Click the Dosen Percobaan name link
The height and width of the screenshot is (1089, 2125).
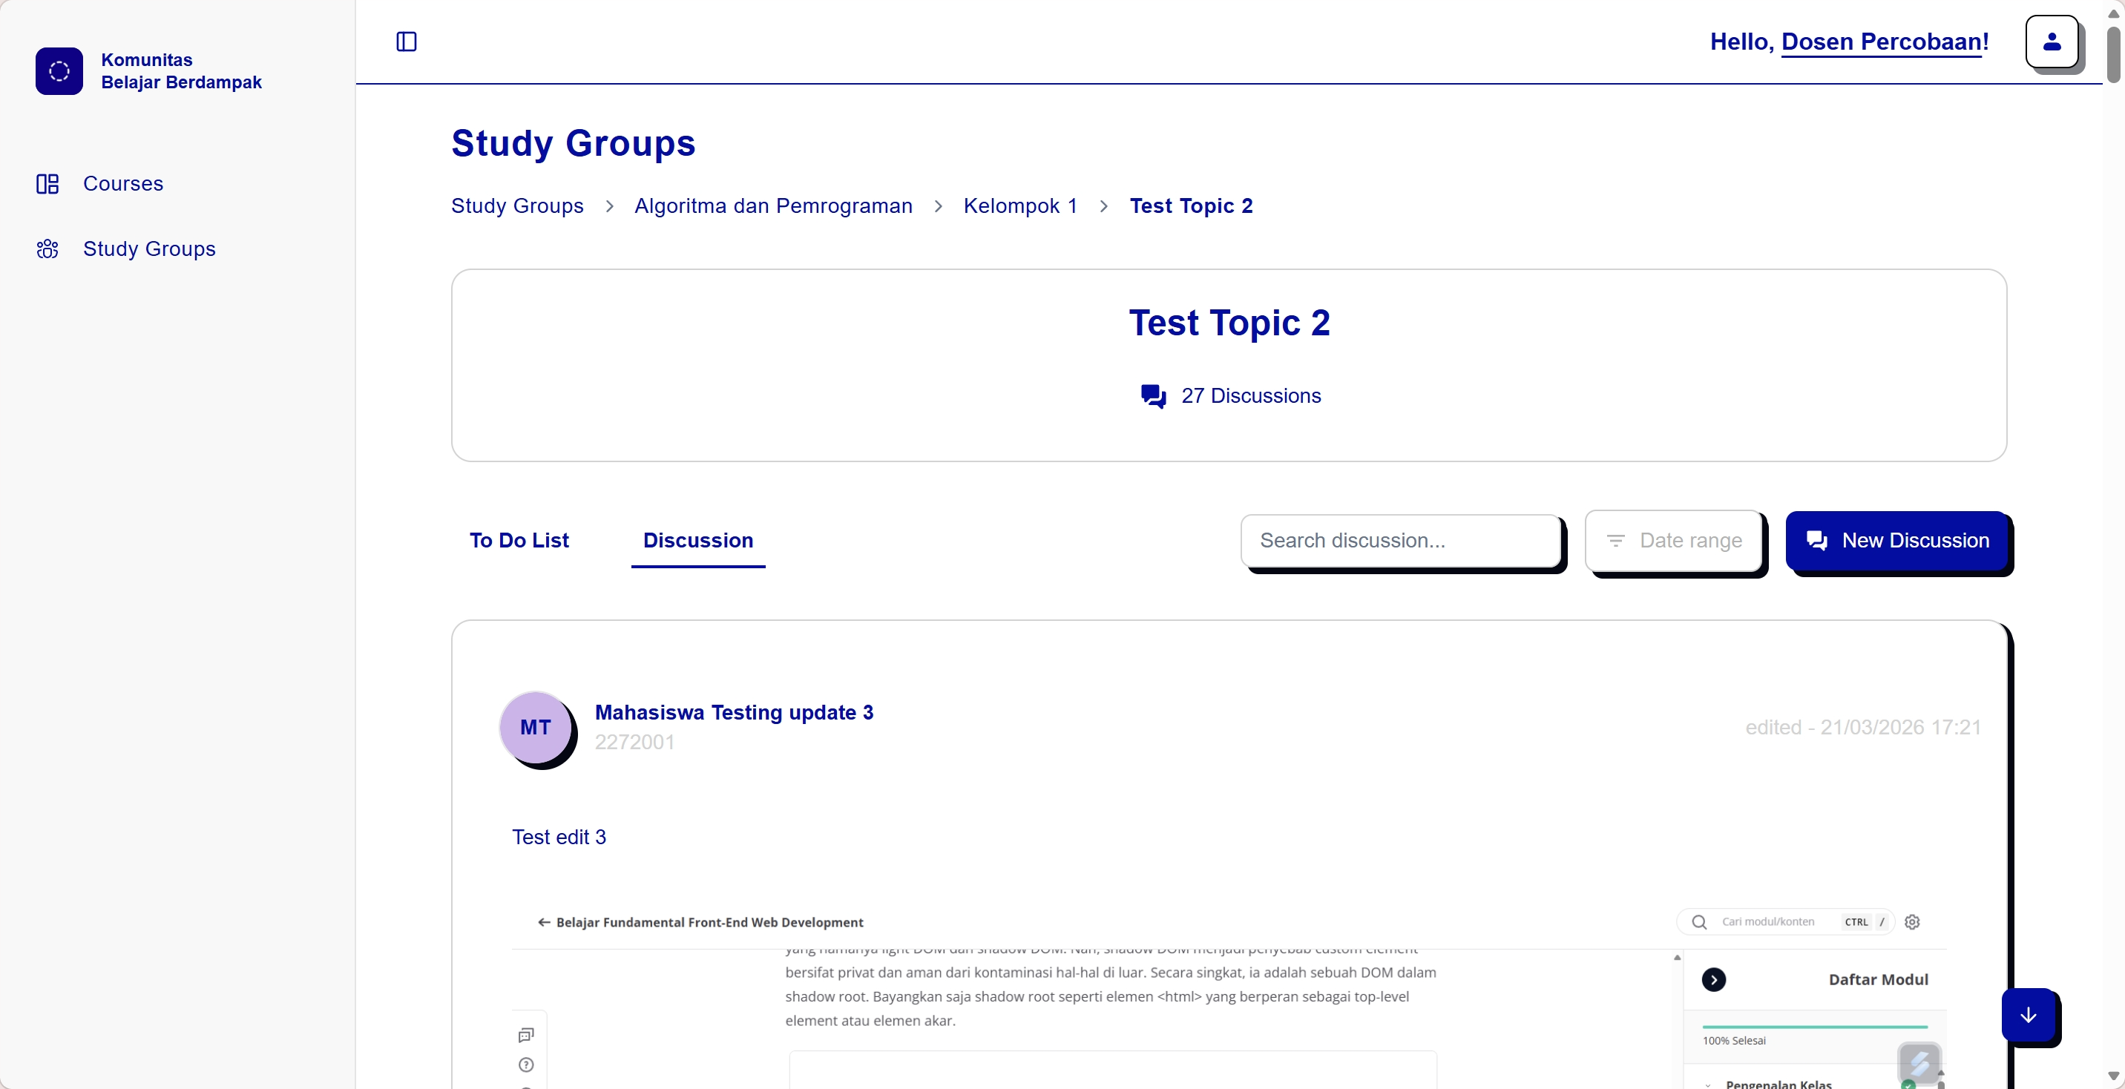pos(1882,42)
